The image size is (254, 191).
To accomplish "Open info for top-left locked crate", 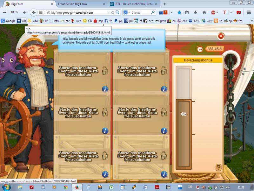I will 105,89.
